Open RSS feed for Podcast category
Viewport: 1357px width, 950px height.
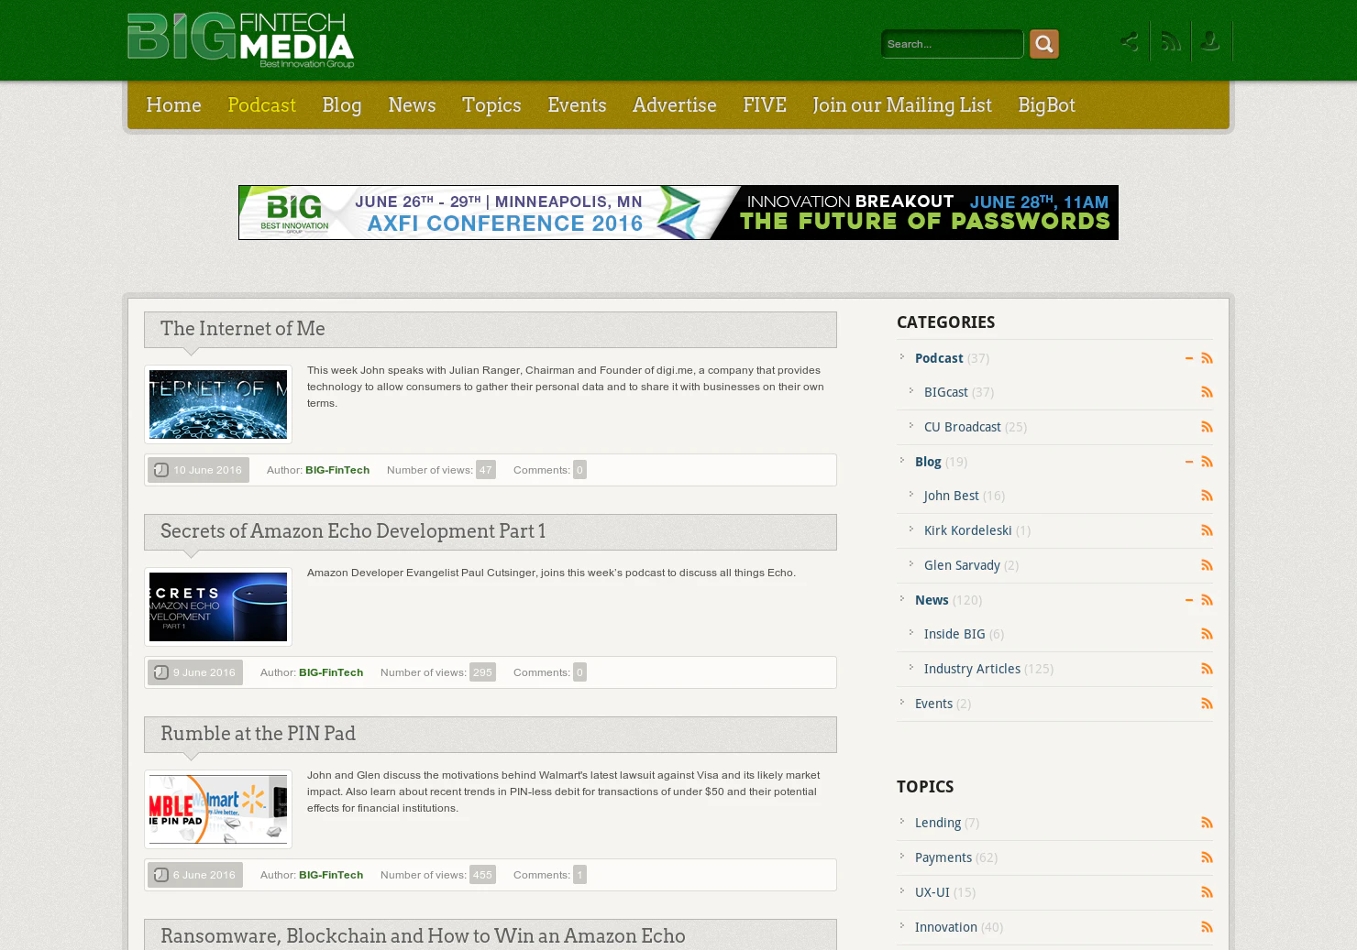tap(1207, 358)
